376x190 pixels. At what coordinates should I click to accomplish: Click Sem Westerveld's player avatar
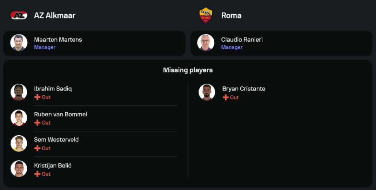point(19,143)
